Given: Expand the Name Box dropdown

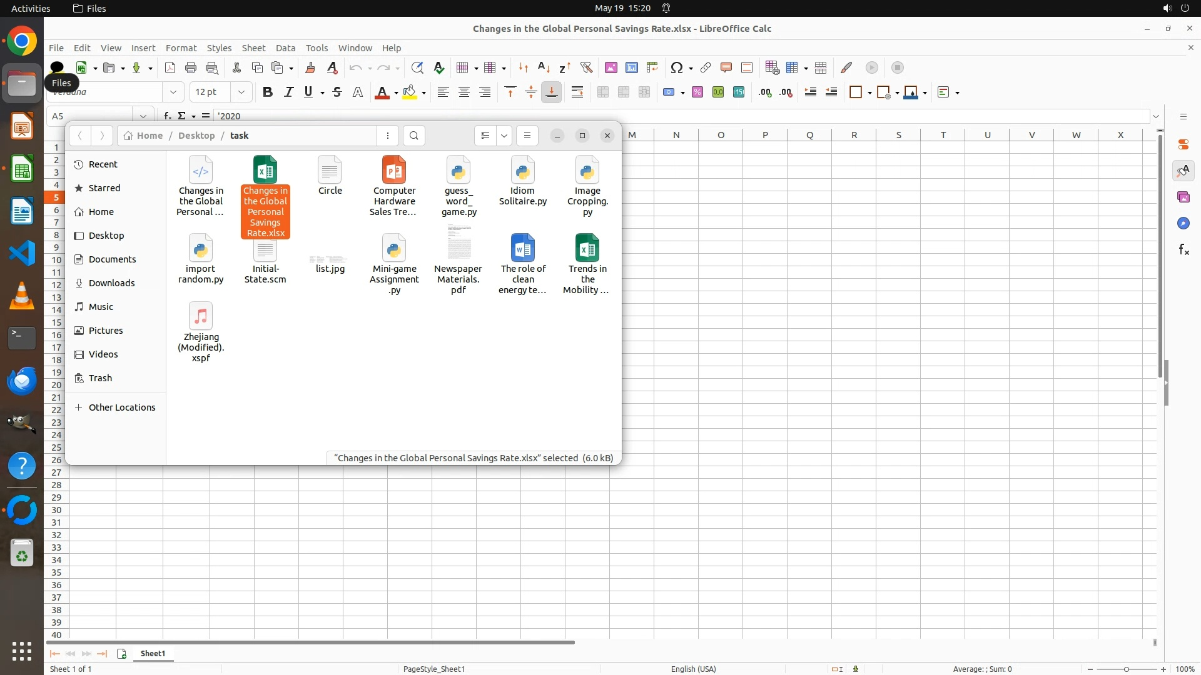Looking at the screenshot, I should pos(143,116).
